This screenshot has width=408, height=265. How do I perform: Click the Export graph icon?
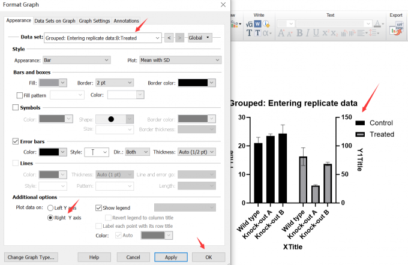tap(396, 28)
